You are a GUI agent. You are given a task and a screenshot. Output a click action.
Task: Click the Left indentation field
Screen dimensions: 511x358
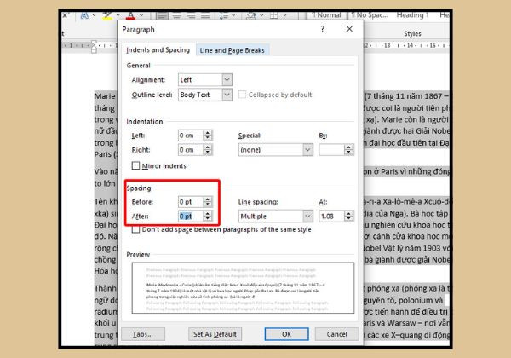191,136
